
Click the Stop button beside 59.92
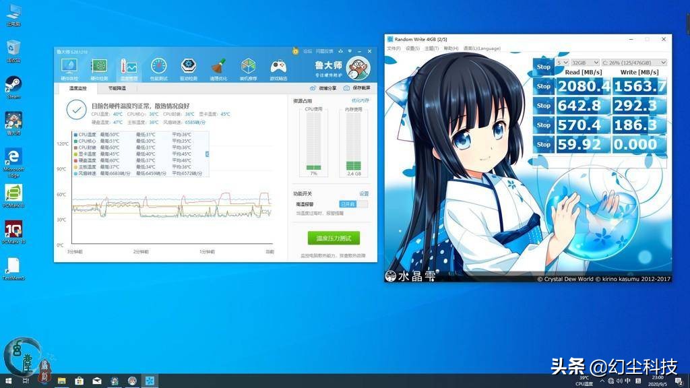(x=544, y=144)
